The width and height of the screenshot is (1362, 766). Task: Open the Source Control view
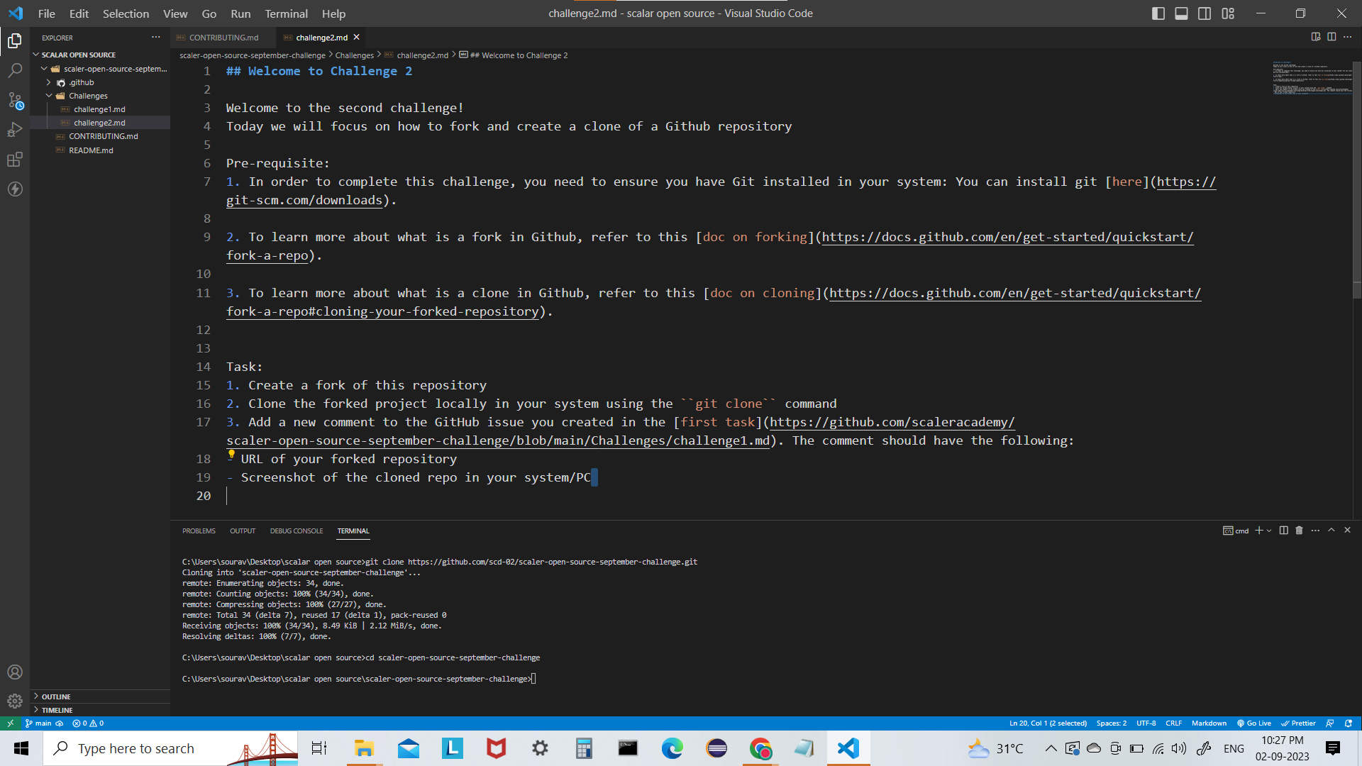[16, 101]
